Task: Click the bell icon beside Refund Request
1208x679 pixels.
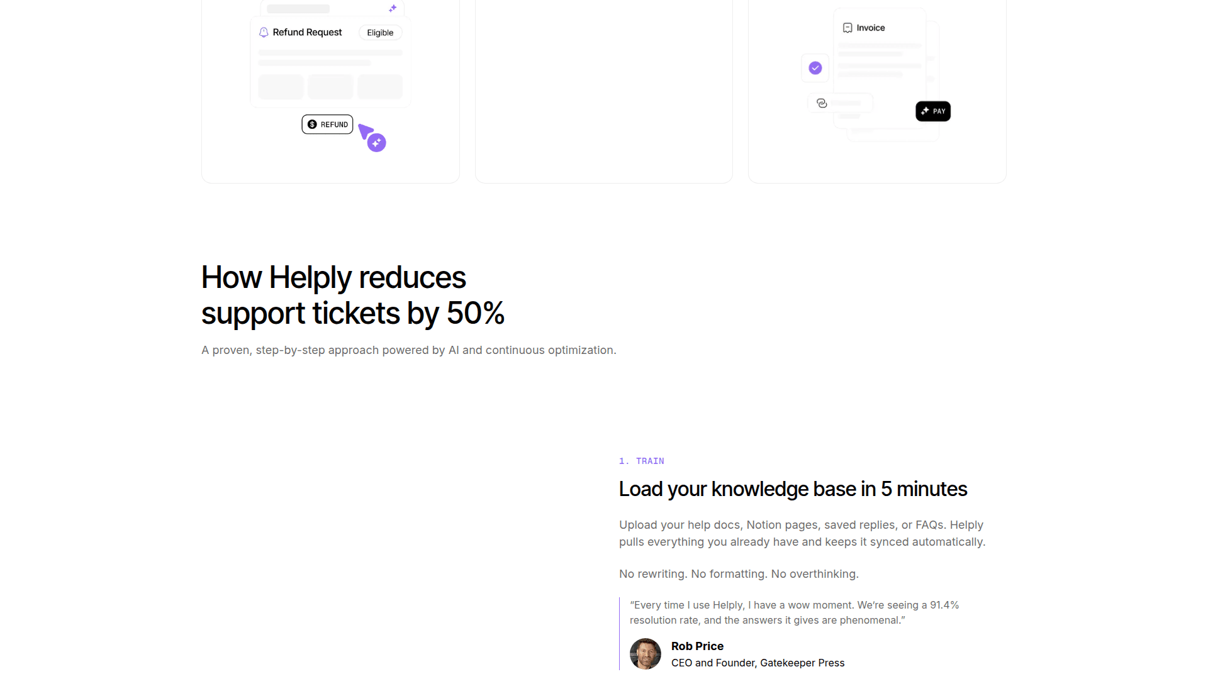Action: 264,33
